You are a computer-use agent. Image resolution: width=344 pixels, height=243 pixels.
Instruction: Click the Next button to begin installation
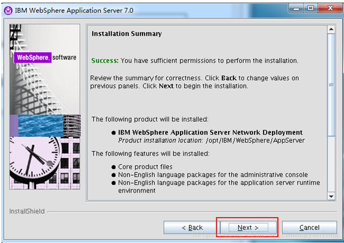[x=248, y=227]
